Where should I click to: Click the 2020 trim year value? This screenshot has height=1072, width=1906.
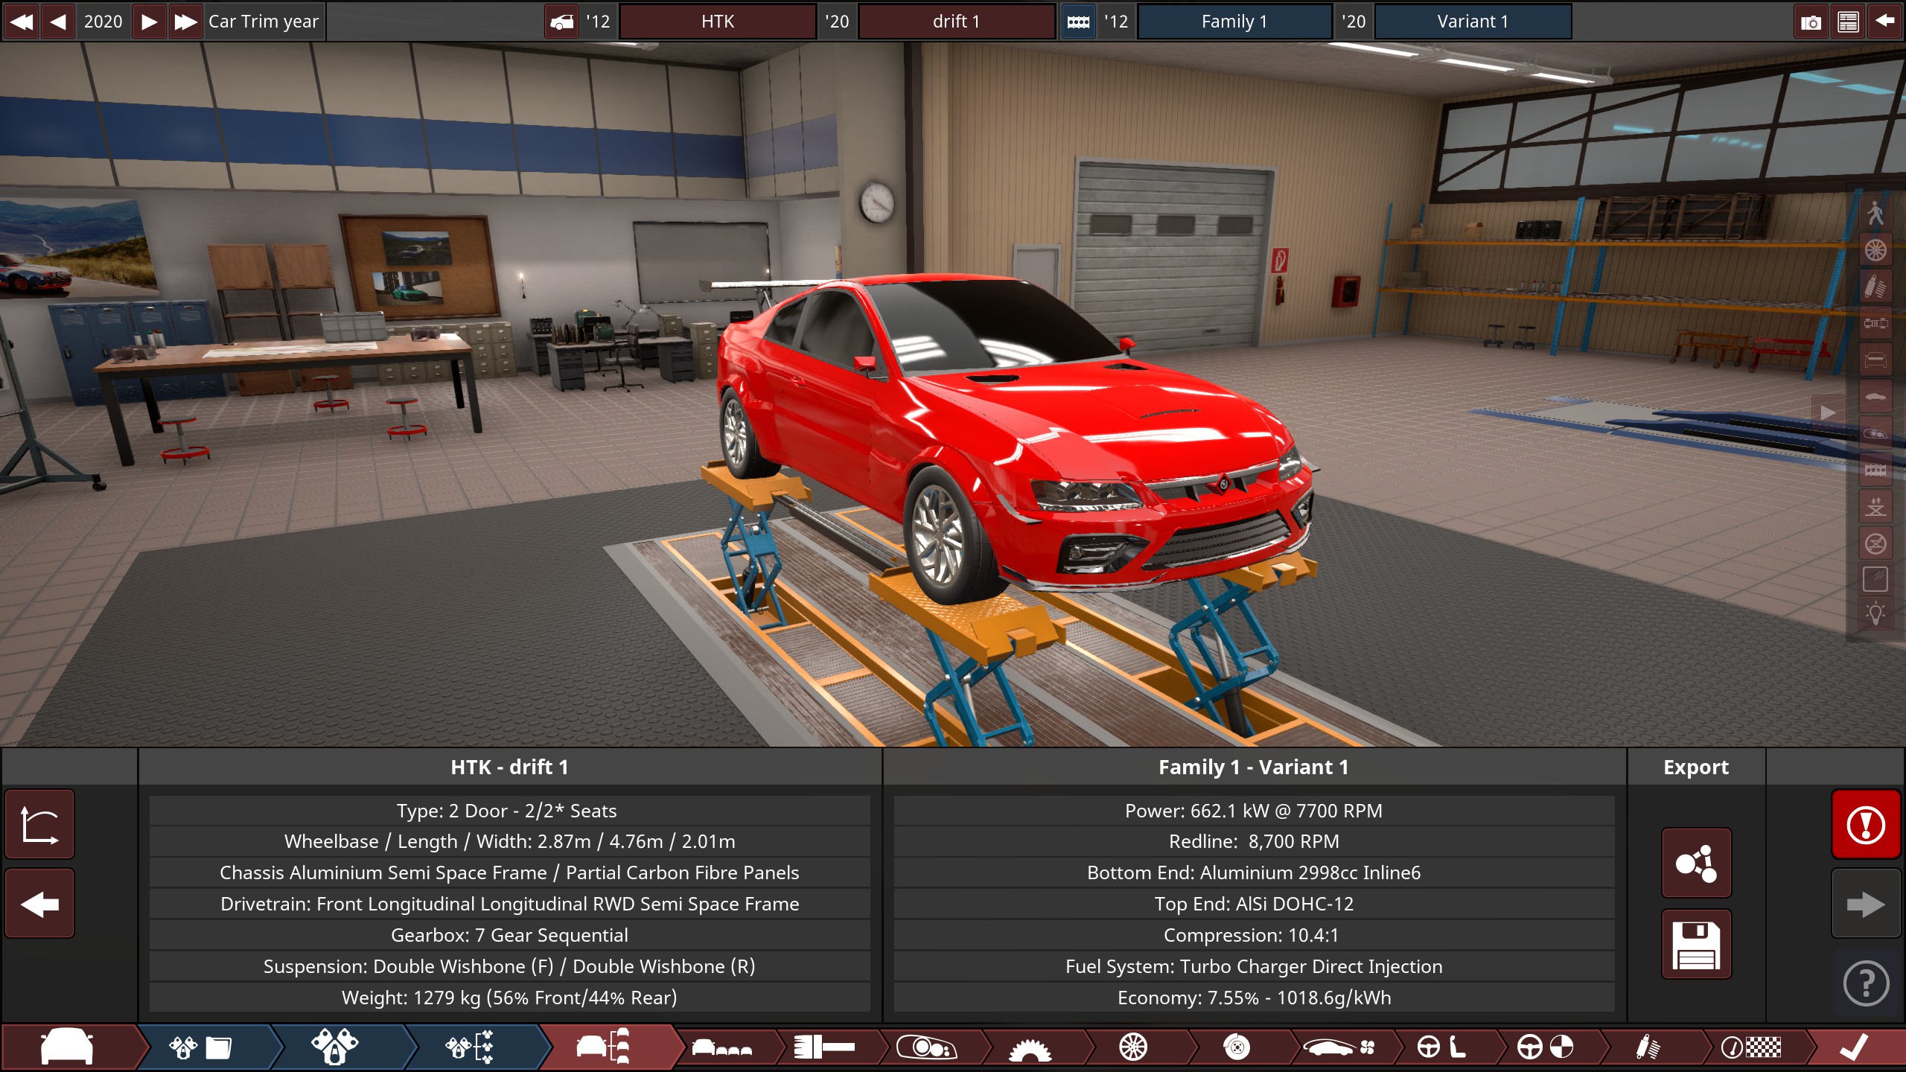click(103, 22)
